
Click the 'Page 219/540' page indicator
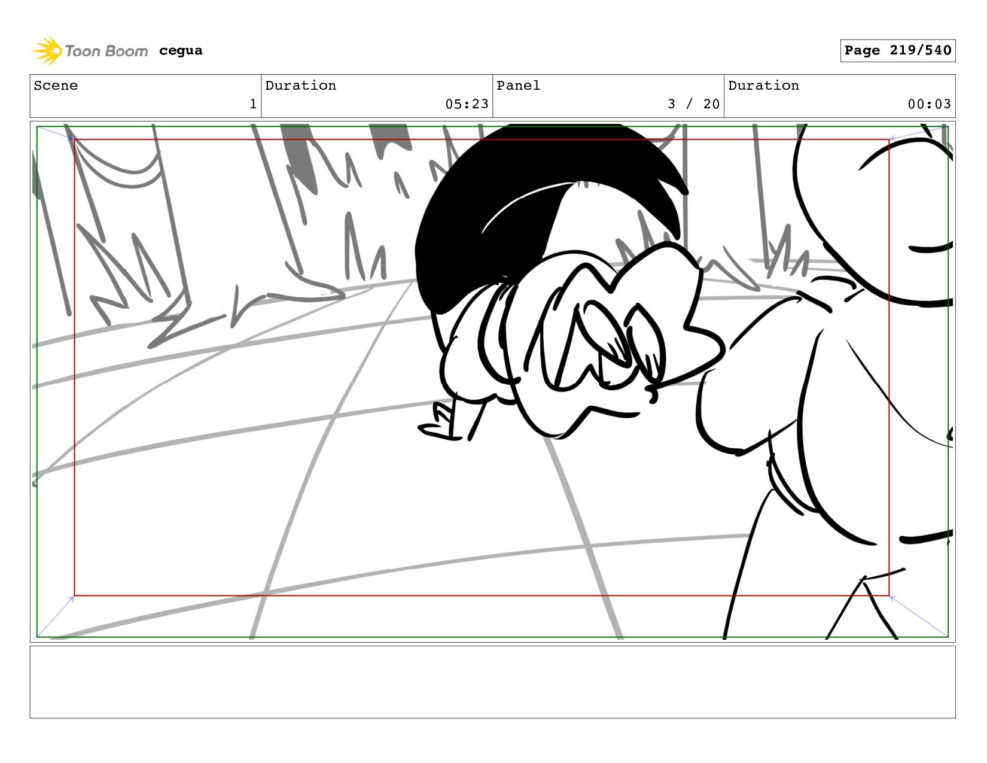[x=897, y=50]
